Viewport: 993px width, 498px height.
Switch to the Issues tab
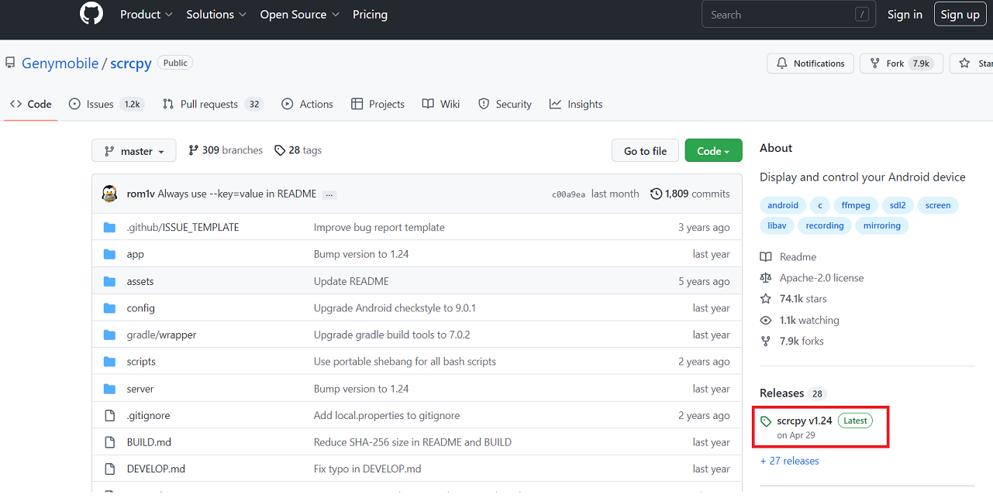click(106, 104)
